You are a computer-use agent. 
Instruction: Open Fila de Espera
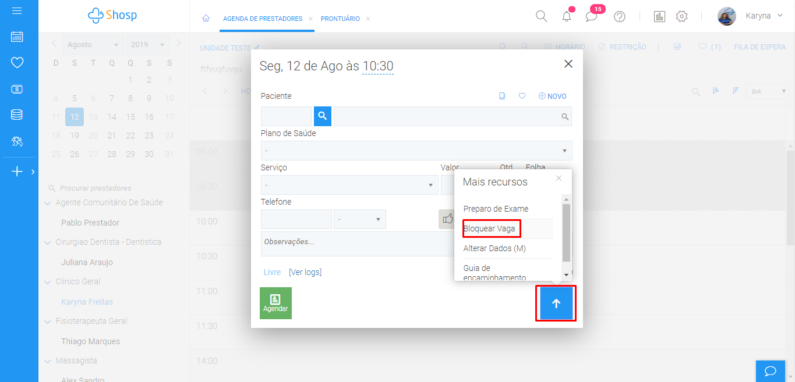[759, 47]
